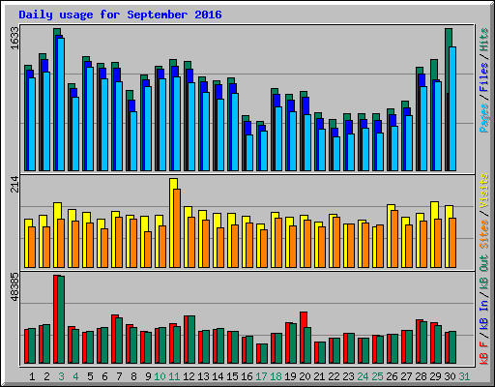Viewport: 495px width, 387px height.
Task: Click day 6 label on the axis
Action: coord(104,376)
